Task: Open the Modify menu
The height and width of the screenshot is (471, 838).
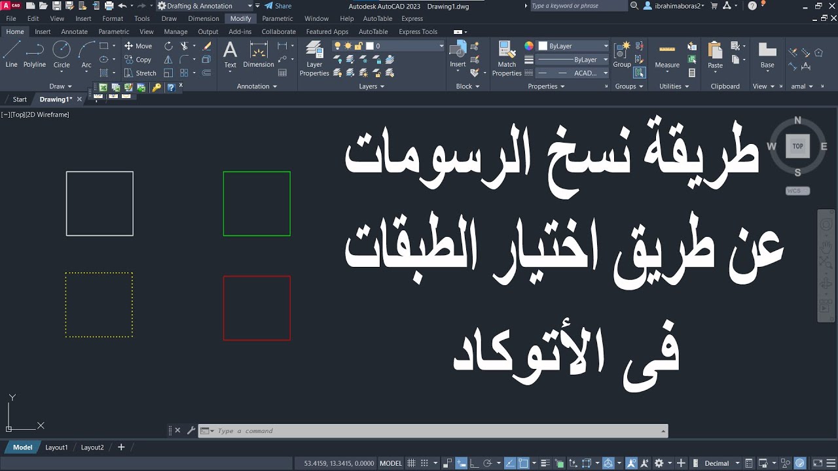Action: (240, 18)
